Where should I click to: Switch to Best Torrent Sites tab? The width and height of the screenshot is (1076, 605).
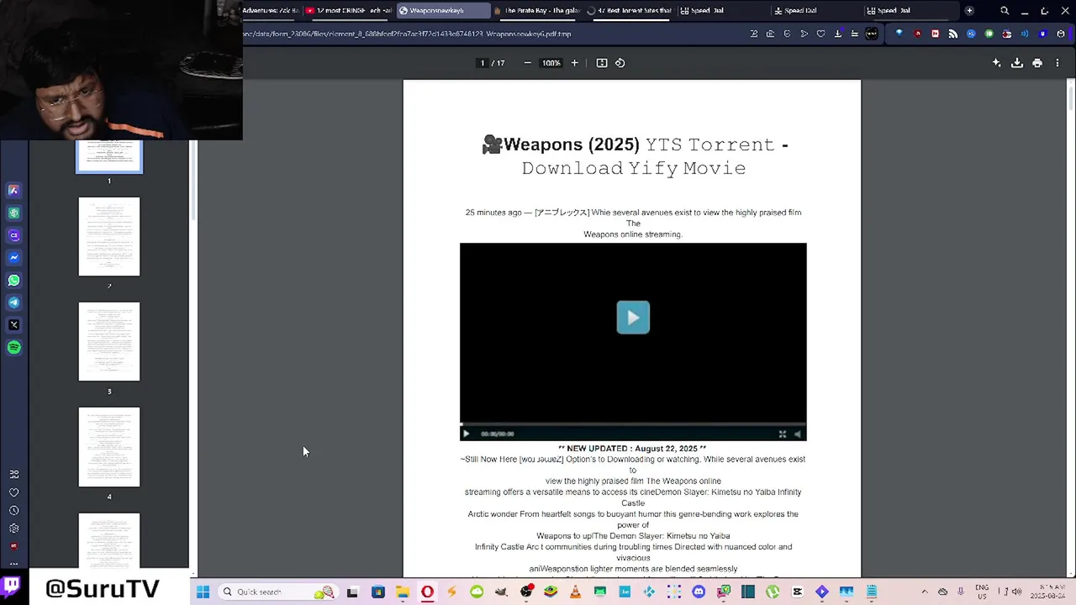(630, 11)
